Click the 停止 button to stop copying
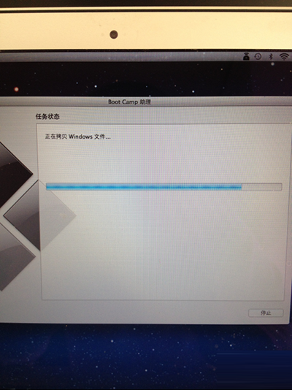 (266, 313)
